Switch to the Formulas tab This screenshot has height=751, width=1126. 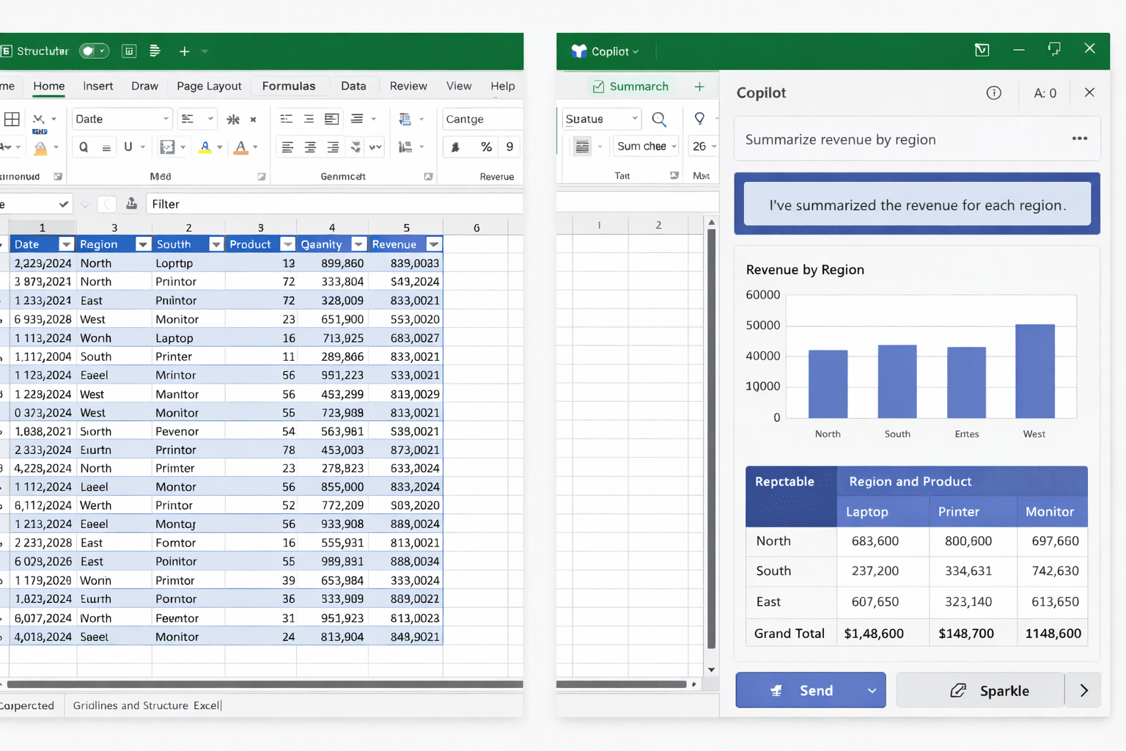coord(288,86)
